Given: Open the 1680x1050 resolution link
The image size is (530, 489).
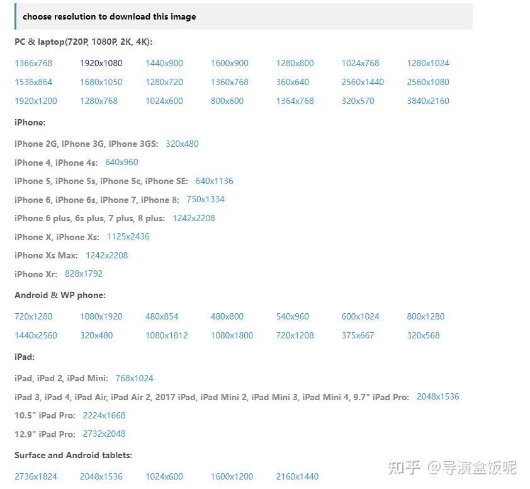Looking at the screenshot, I should [101, 82].
